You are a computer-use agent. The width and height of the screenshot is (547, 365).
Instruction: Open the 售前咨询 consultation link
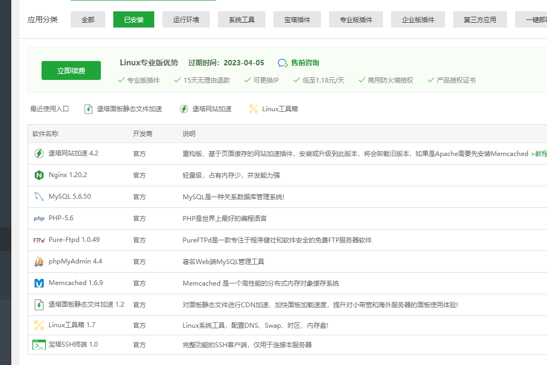(x=305, y=63)
